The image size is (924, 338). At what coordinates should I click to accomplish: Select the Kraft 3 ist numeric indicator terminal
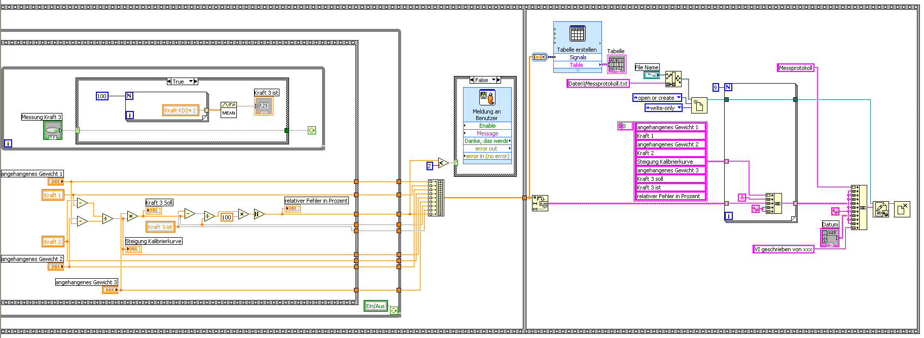263,106
